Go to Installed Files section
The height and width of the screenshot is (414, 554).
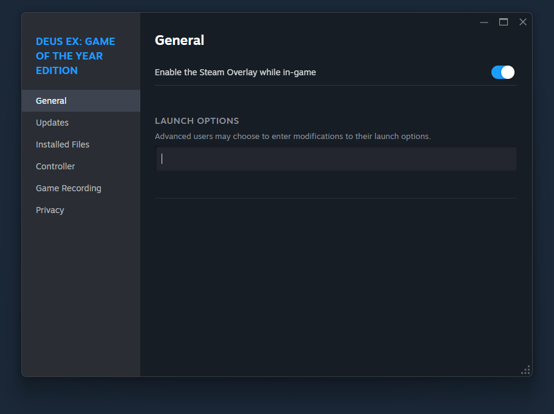[x=81, y=144]
